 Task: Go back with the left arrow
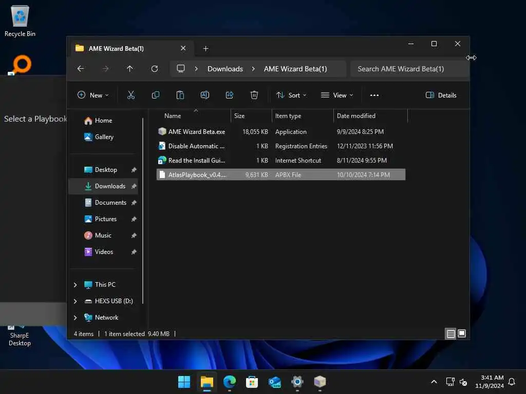[x=81, y=69]
